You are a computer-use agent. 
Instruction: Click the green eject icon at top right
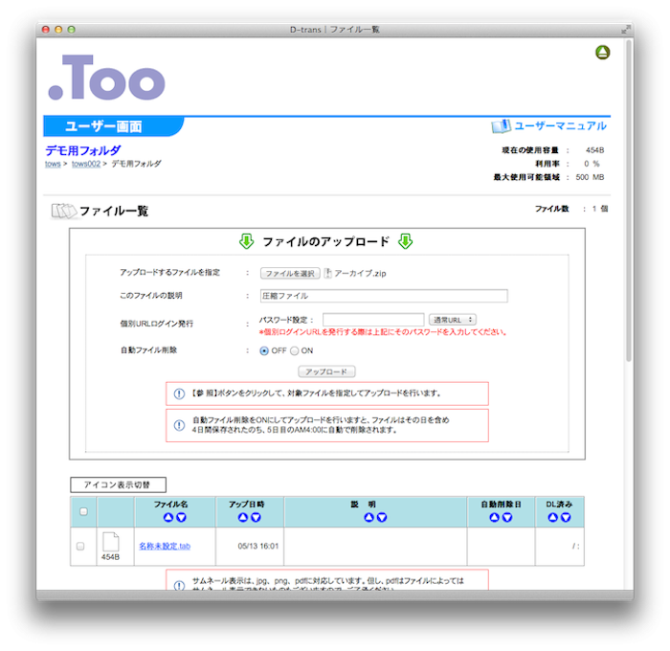point(602,53)
